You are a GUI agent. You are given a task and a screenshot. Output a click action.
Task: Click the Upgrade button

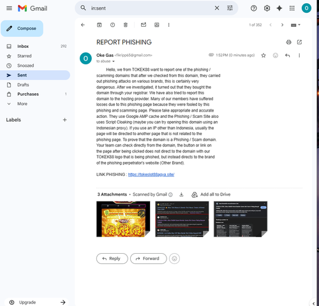point(37,302)
